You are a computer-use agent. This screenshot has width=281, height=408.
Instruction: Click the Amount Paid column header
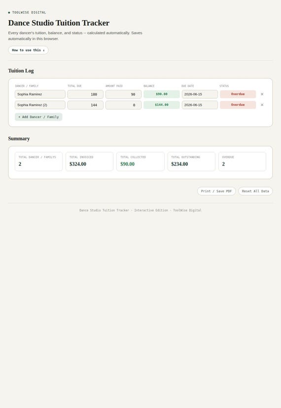click(114, 86)
